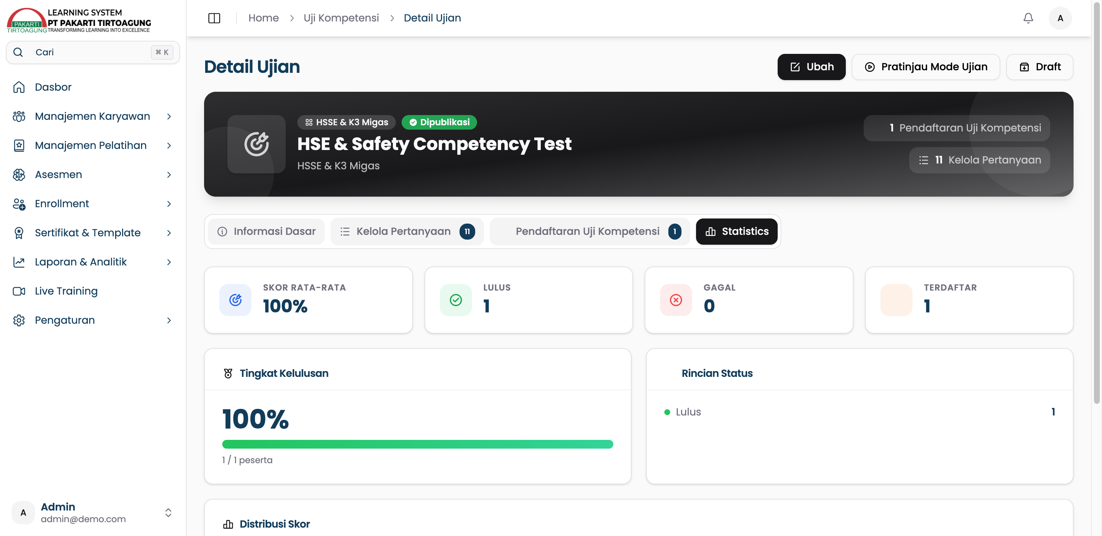Expand the Manajemen Pelatihan menu chevron

click(169, 145)
